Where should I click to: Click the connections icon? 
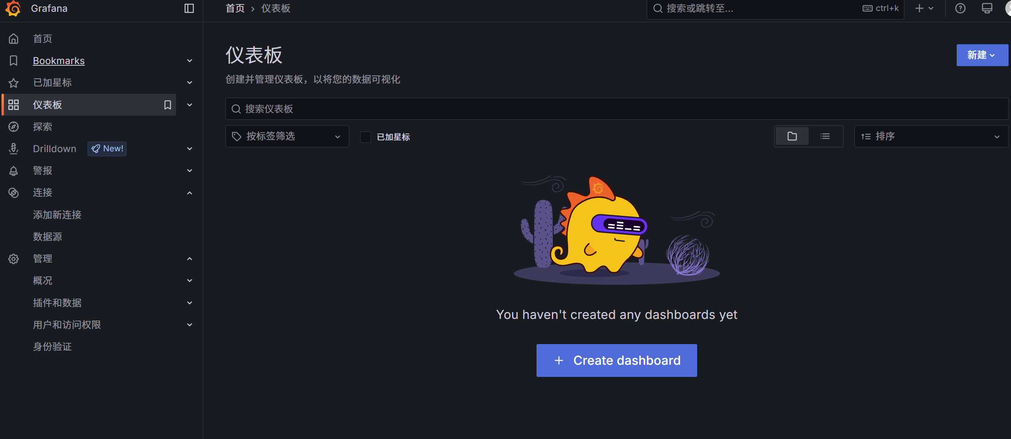pos(13,193)
